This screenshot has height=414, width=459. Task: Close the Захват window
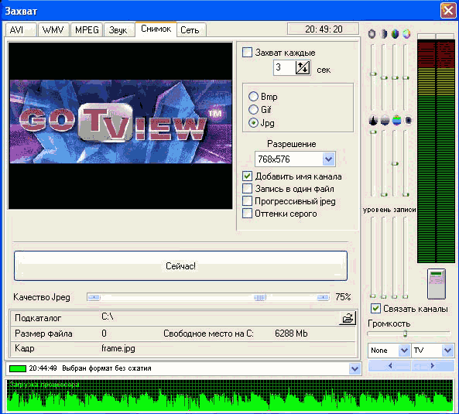[448, 11]
